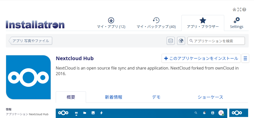This screenshot has width=254, height=118.
Task: Open the マイ・アプリ (12) tab
Action: (x=111, y=23)
